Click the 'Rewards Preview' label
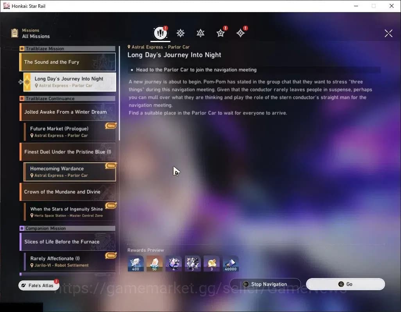401x312 pixels. (145, 250)
